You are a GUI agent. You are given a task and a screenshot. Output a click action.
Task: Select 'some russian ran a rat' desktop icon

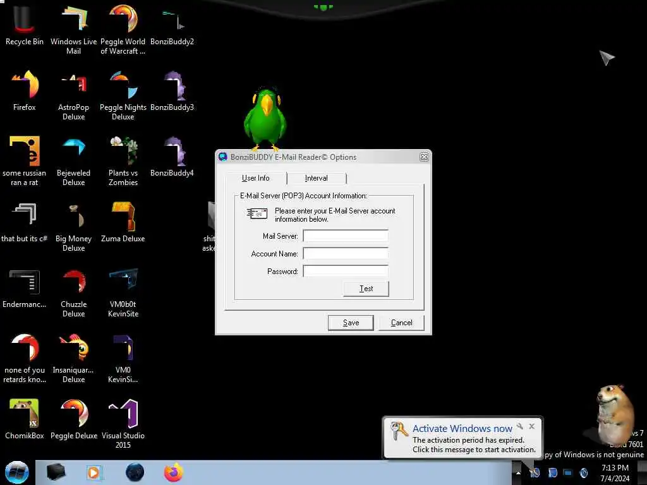point(25,161)
